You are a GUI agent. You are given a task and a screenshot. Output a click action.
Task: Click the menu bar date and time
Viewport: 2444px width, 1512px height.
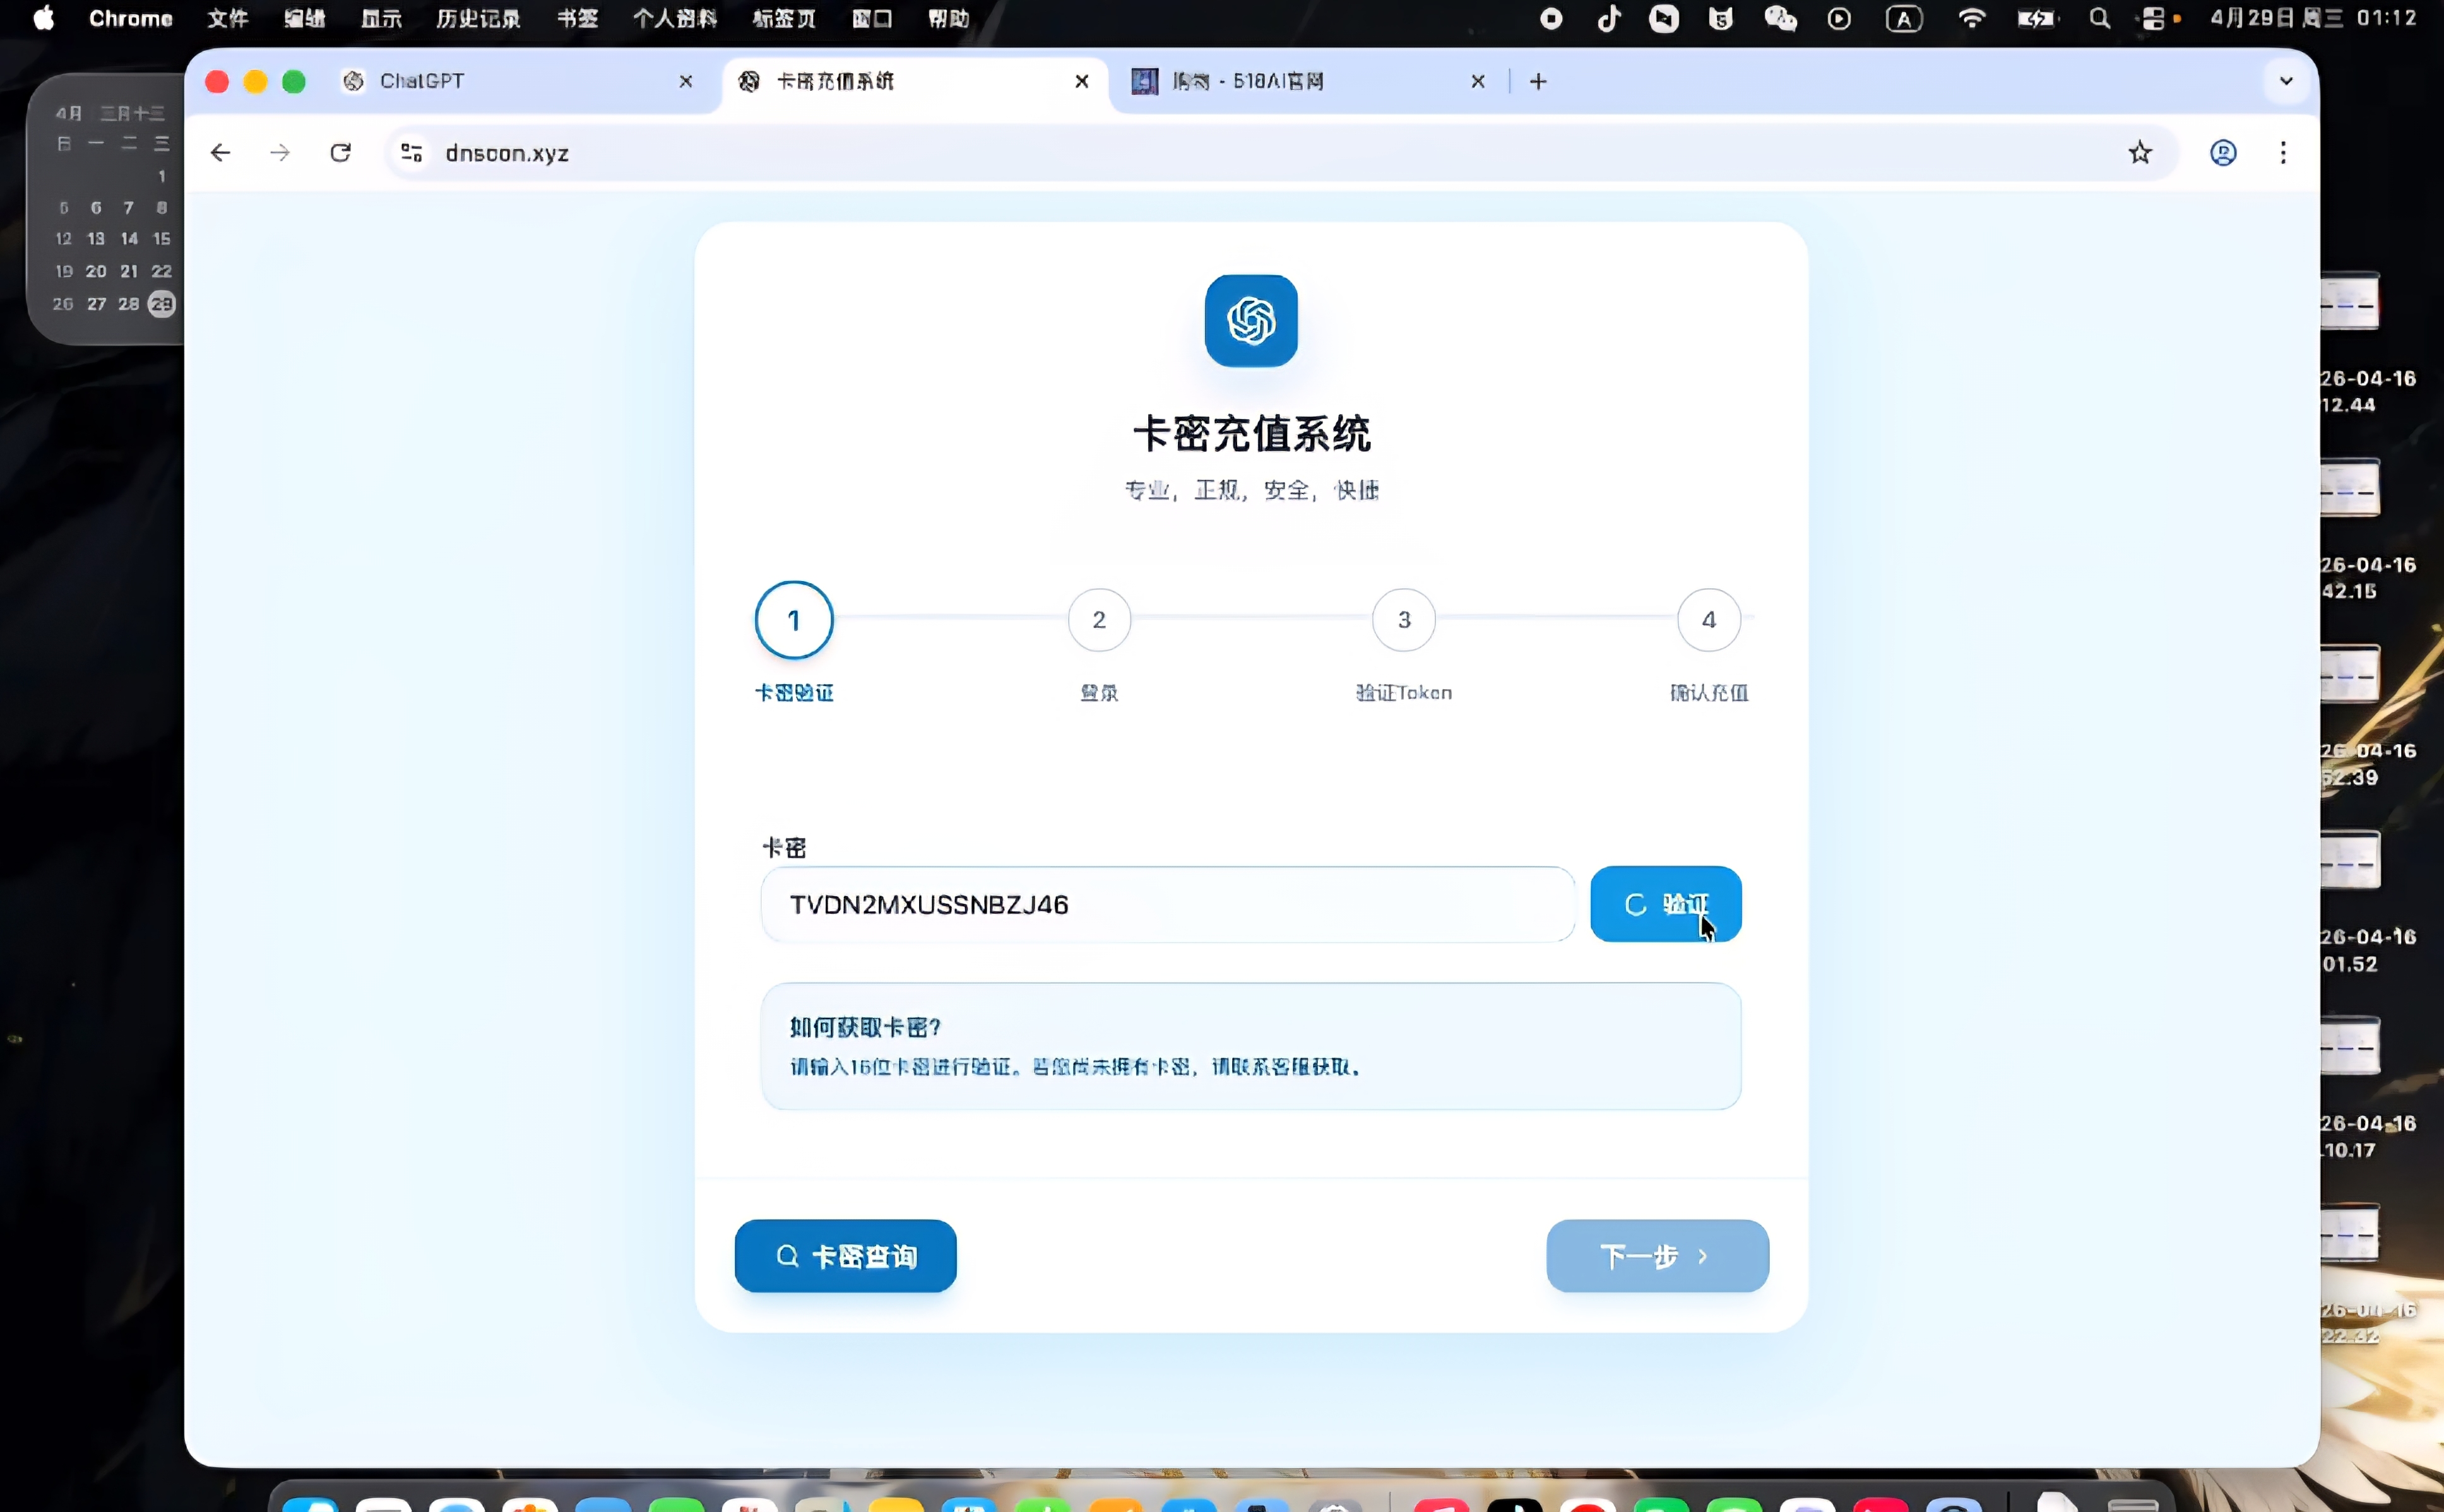(2313, 18)
